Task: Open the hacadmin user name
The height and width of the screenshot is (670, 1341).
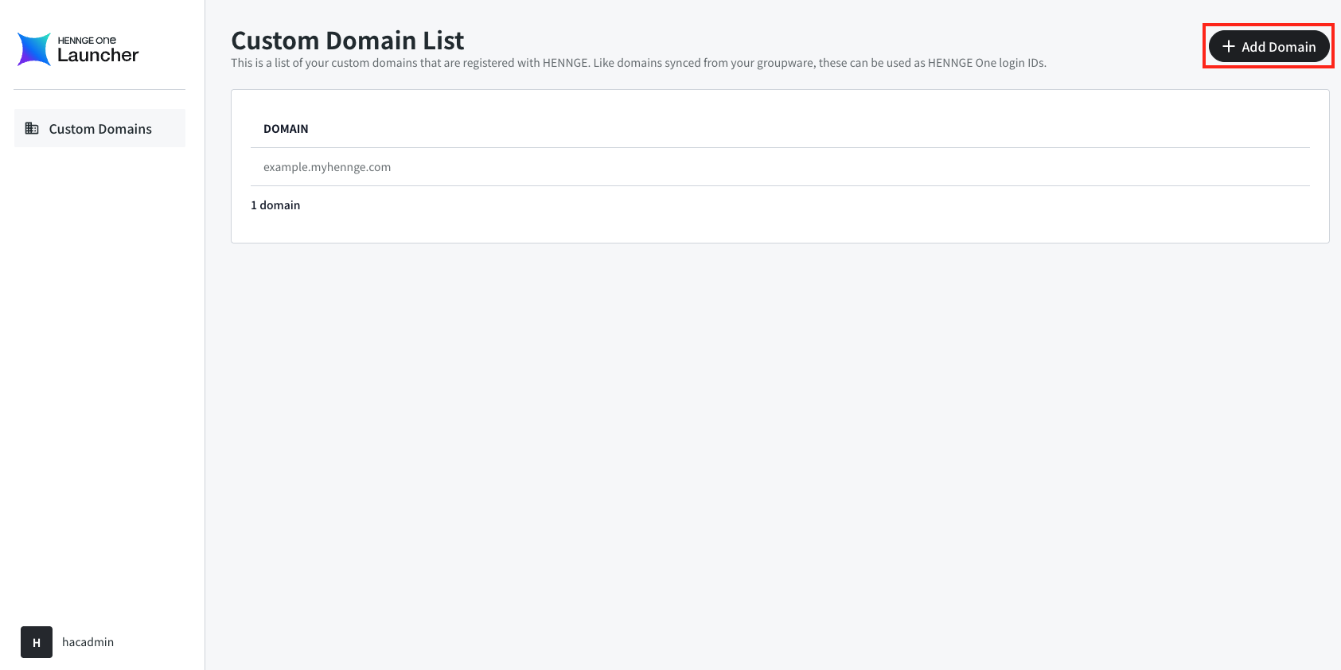Action: click(88, 642)
